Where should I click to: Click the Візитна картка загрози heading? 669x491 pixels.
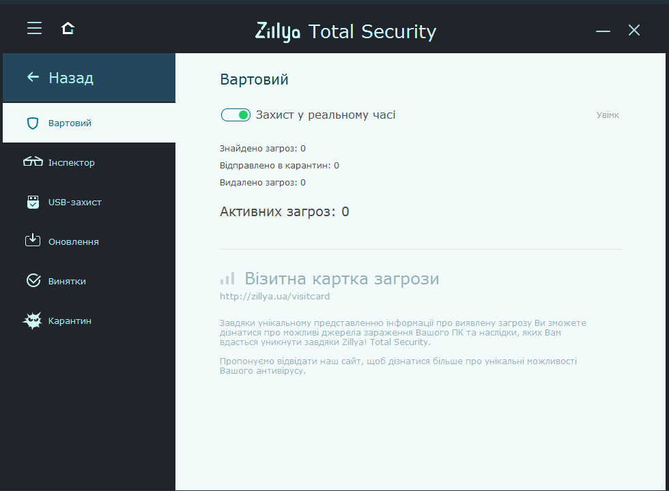[x=342, y=279]
